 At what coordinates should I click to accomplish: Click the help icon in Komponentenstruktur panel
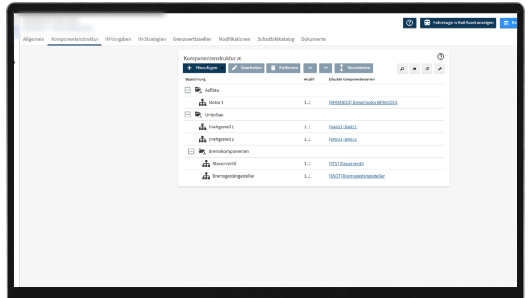pos(440,56)
